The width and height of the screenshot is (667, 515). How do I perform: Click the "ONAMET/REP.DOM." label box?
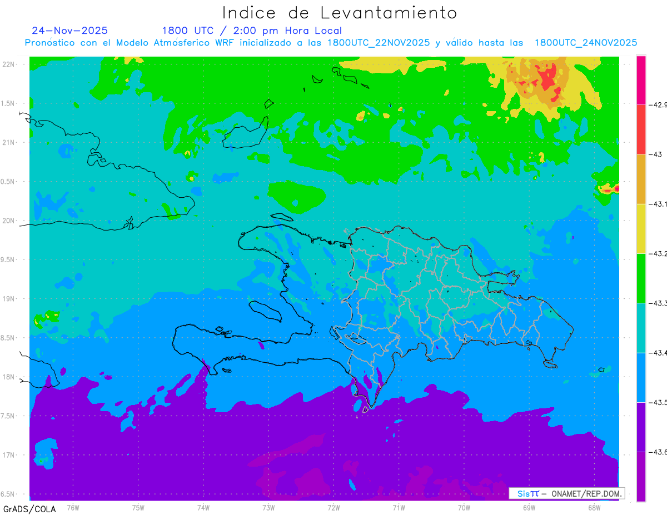567,493
